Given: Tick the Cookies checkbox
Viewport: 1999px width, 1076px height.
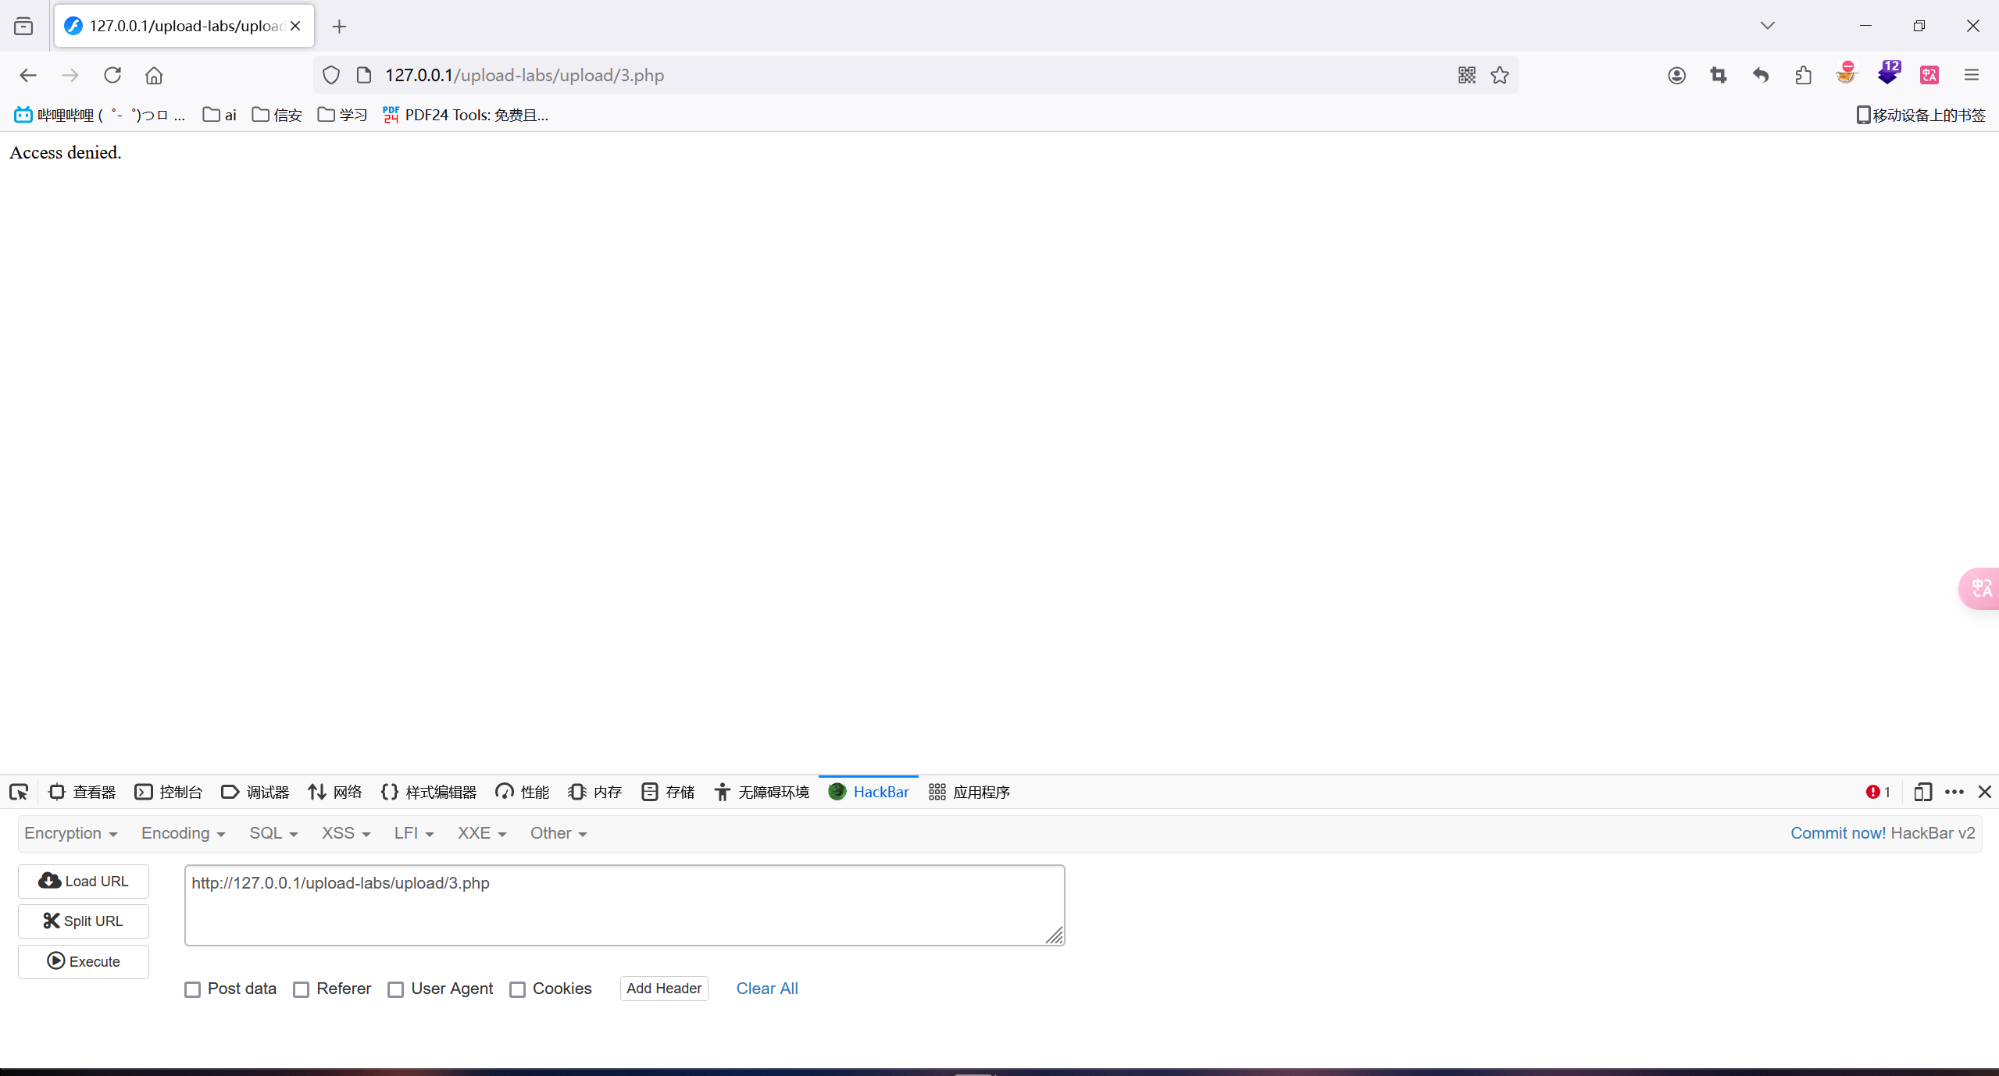Looking at the screenshot, I should tap(517, 989).
